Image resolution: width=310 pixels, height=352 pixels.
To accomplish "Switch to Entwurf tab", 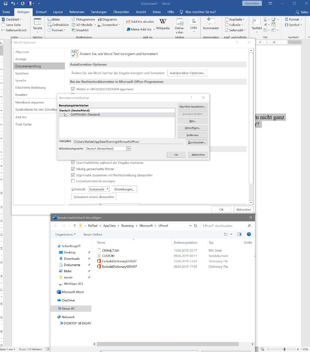I will click(41, 12).
